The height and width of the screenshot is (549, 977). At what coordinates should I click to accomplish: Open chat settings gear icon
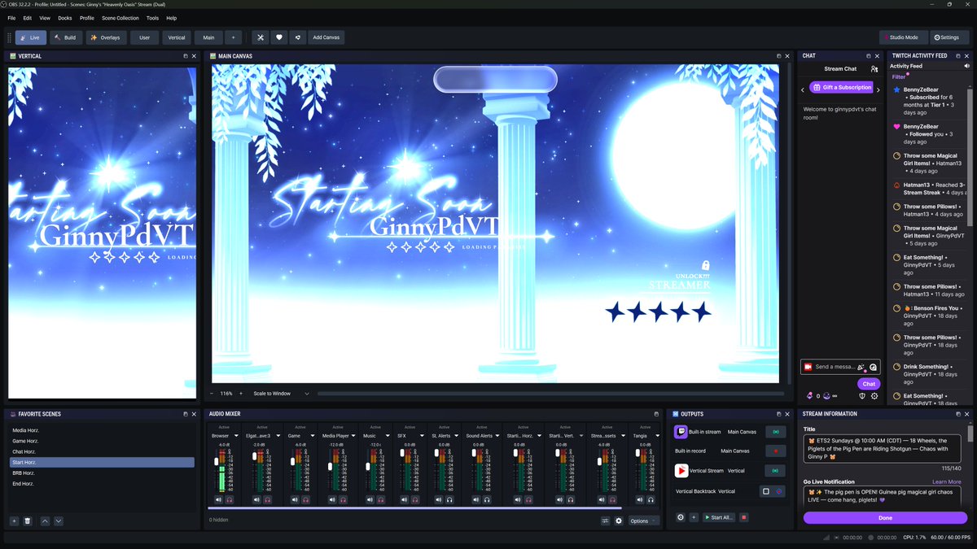coord(874,396)
